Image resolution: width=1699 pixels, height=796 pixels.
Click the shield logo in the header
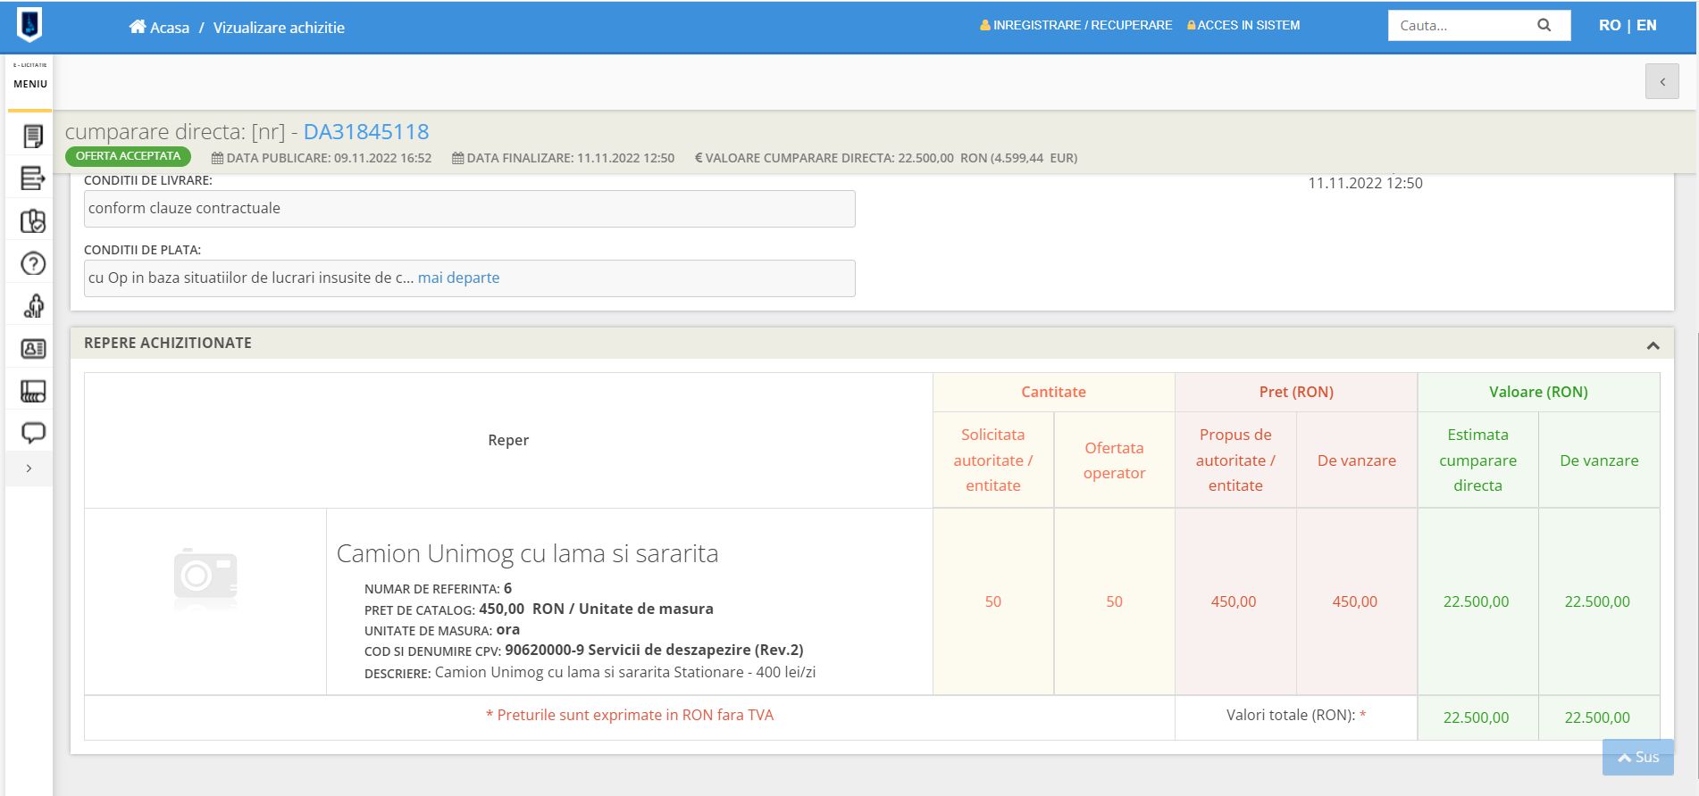[29, 25]
